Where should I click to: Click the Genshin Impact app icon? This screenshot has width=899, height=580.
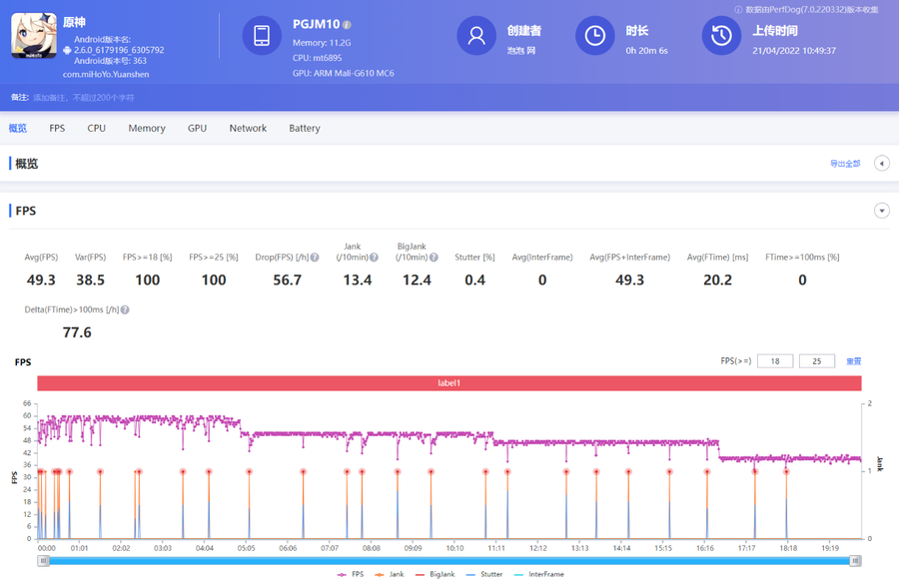(34, 35)
